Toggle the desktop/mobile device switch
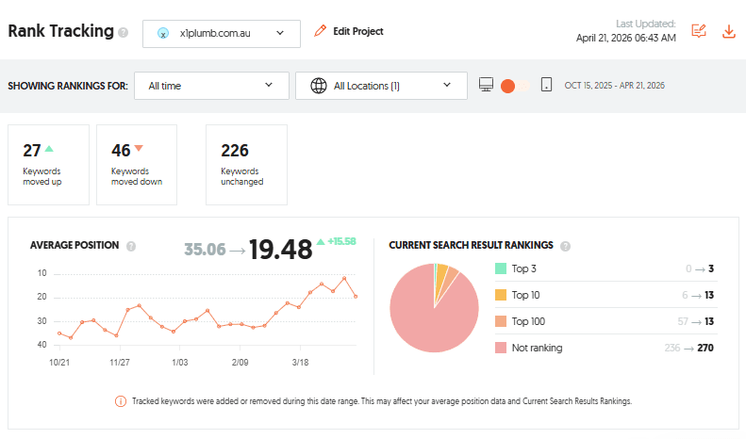This screenshot has height=439, width=746. (x=515, y=86)
